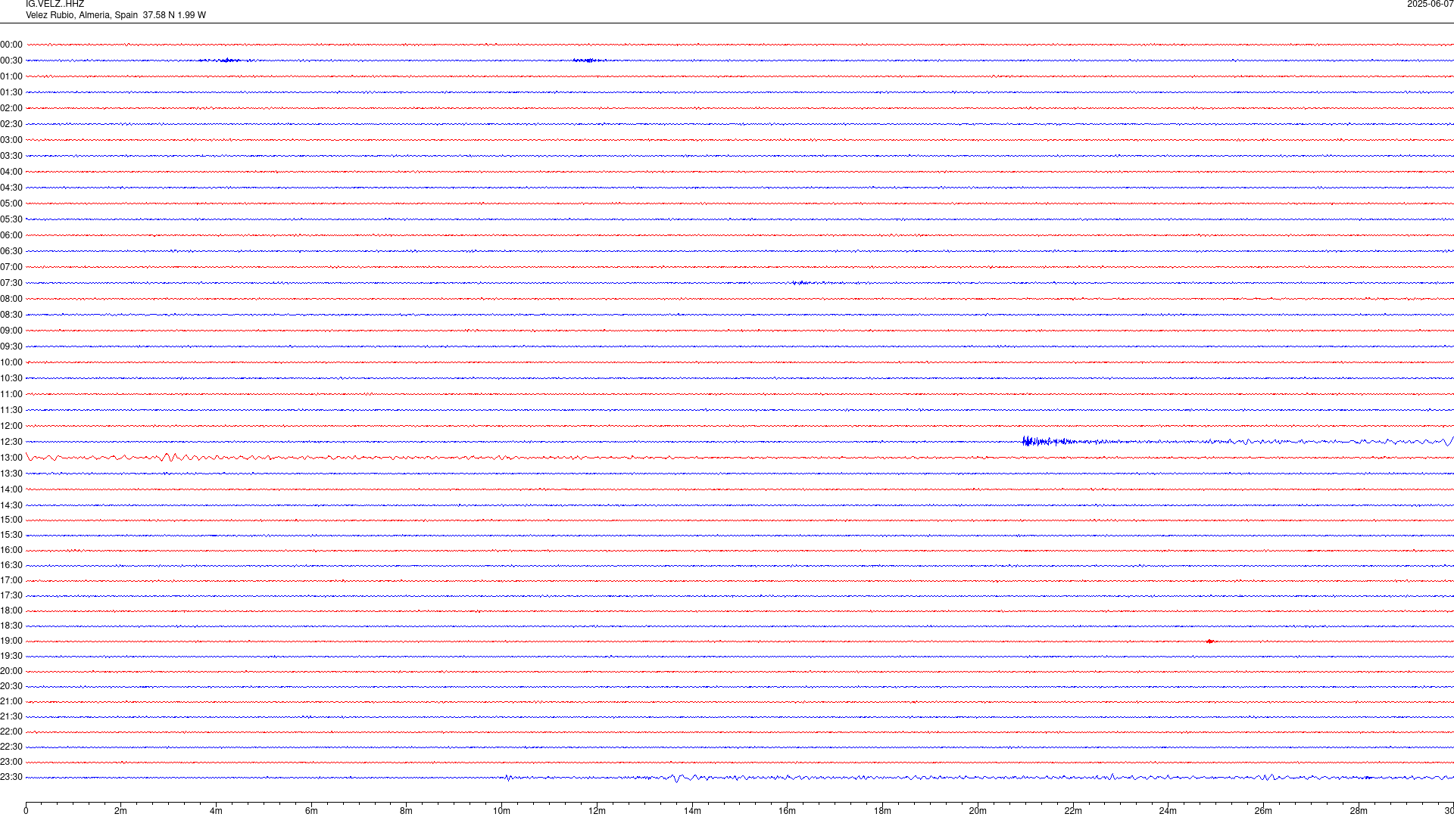Click the 10:30 row label
The image size is (1454, 817).
11,378
